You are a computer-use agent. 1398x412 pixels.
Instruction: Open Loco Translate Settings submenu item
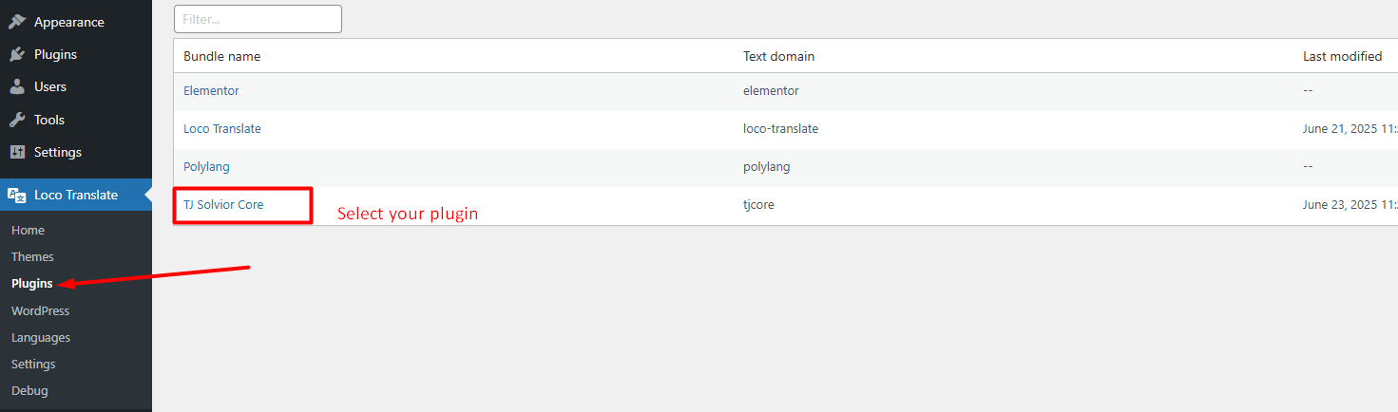tap(33, 365)
